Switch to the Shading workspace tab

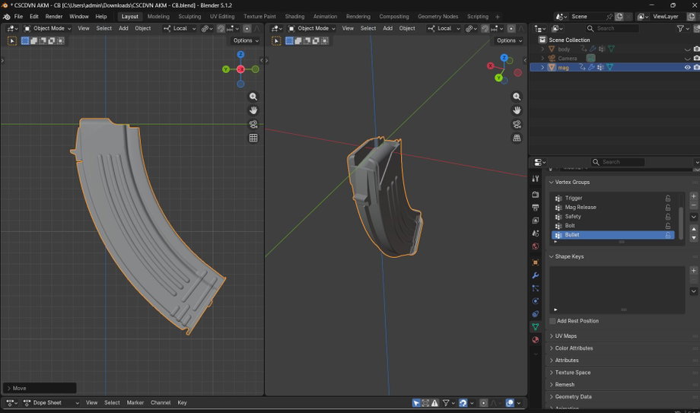294,17
